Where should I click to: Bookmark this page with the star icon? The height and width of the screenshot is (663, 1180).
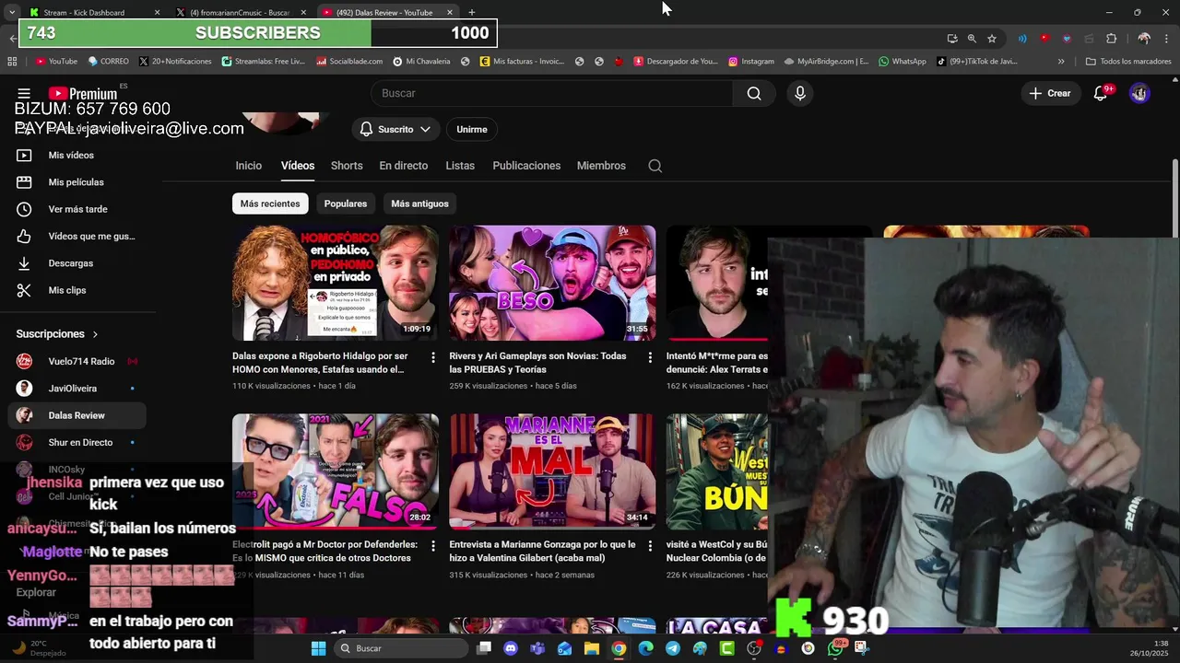pyautogui.click(x=992, y=38)
